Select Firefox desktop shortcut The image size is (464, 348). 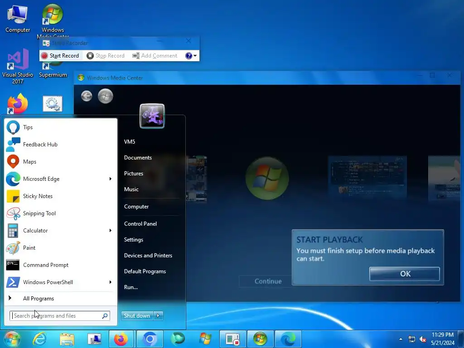coord(17,104)
